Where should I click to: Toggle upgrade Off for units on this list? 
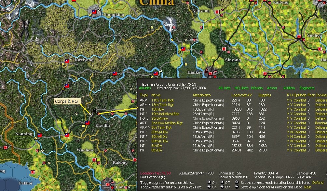224,183
